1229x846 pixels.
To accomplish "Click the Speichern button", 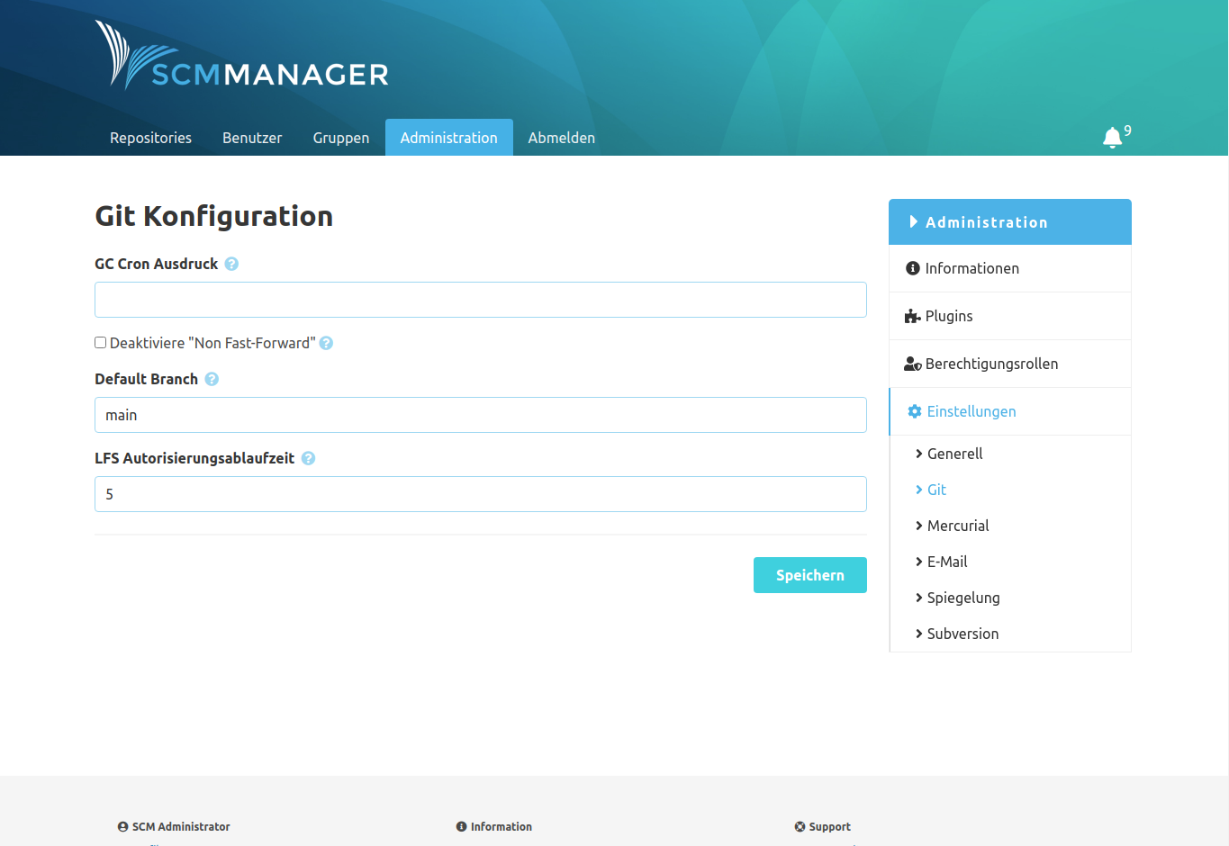I will (809, 574).
